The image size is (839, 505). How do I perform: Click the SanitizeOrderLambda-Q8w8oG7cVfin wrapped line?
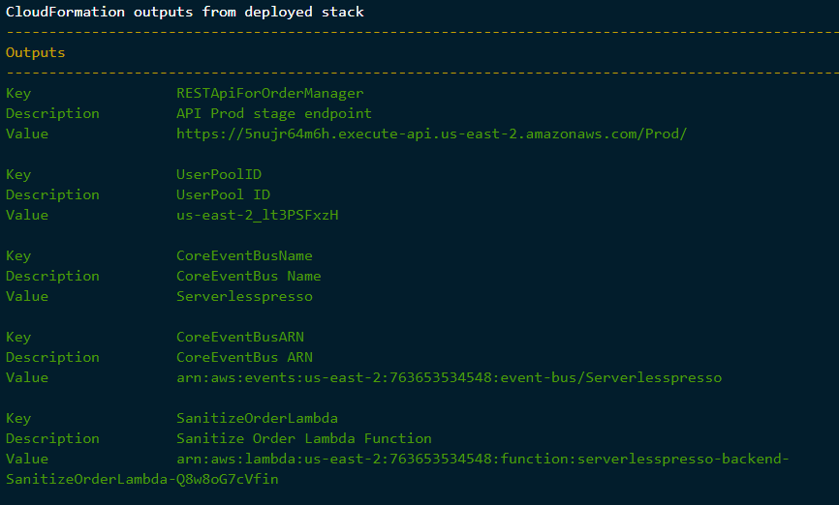tap(142, 479)
